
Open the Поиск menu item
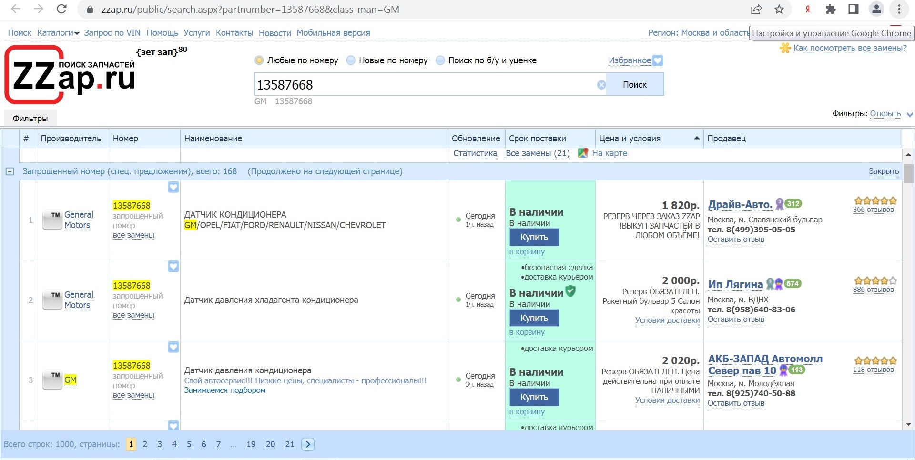point(20,33)
